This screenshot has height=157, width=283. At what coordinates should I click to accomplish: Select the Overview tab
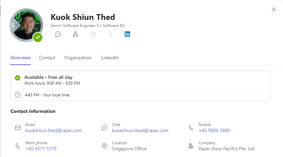(21, 58)
